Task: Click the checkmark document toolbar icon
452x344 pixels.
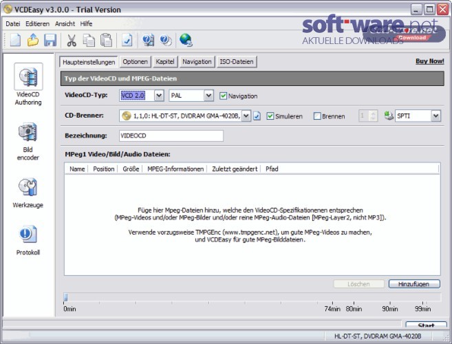Action: [x=127, y=40]
